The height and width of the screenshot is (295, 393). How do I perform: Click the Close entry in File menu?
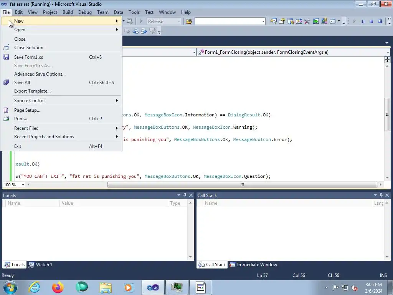61,39
